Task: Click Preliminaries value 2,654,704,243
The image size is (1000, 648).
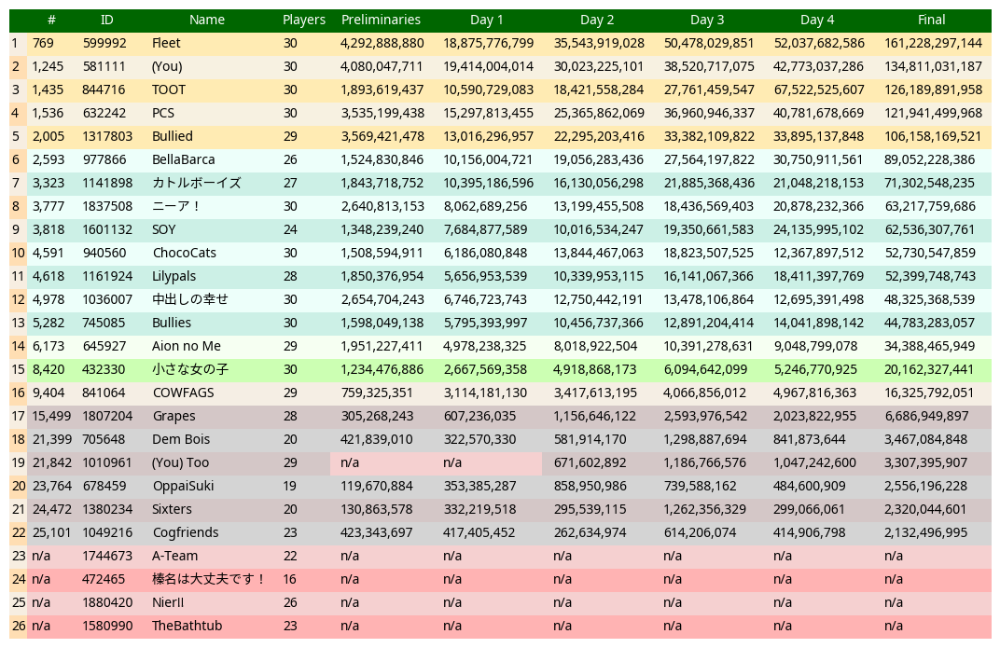Action: coord(382,299)
